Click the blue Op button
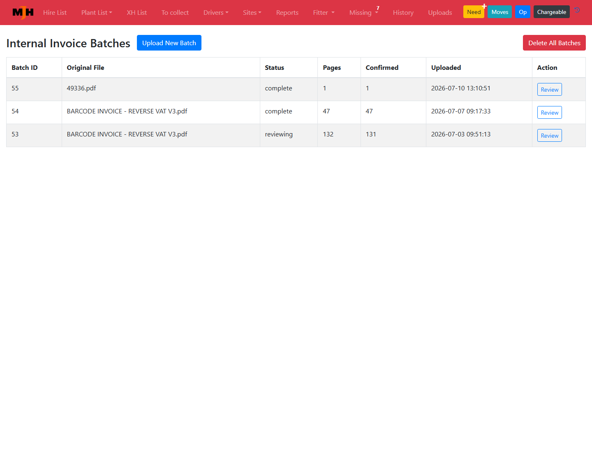 (523, 12)
